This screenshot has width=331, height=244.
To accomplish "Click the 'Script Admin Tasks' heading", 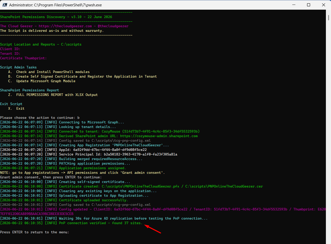I will [18, 67].
